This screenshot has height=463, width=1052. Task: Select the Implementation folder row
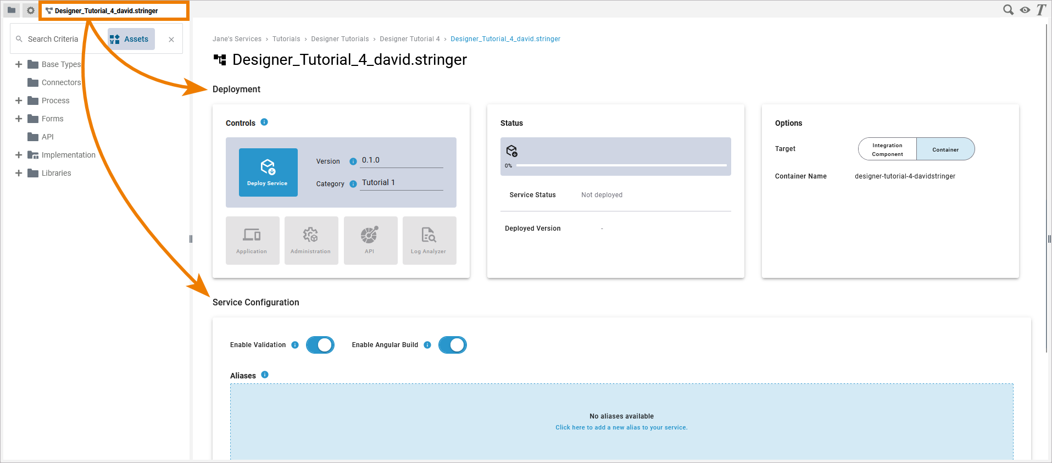62,155
